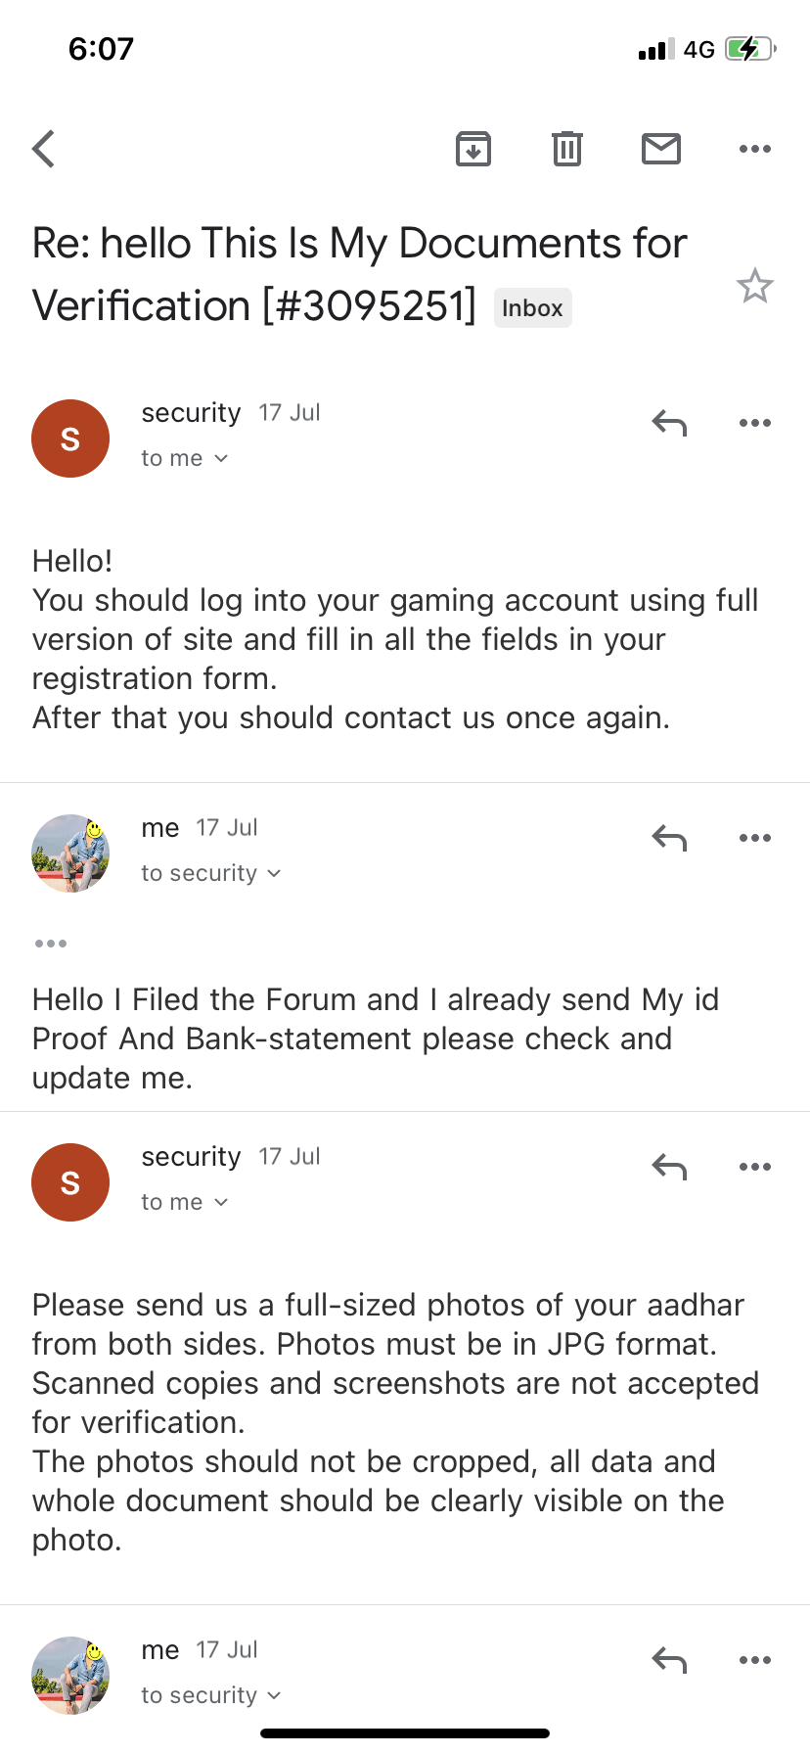Open more options on second security message
The height and width of the screenshot is (1754, 810).
tap(755, 1167)
